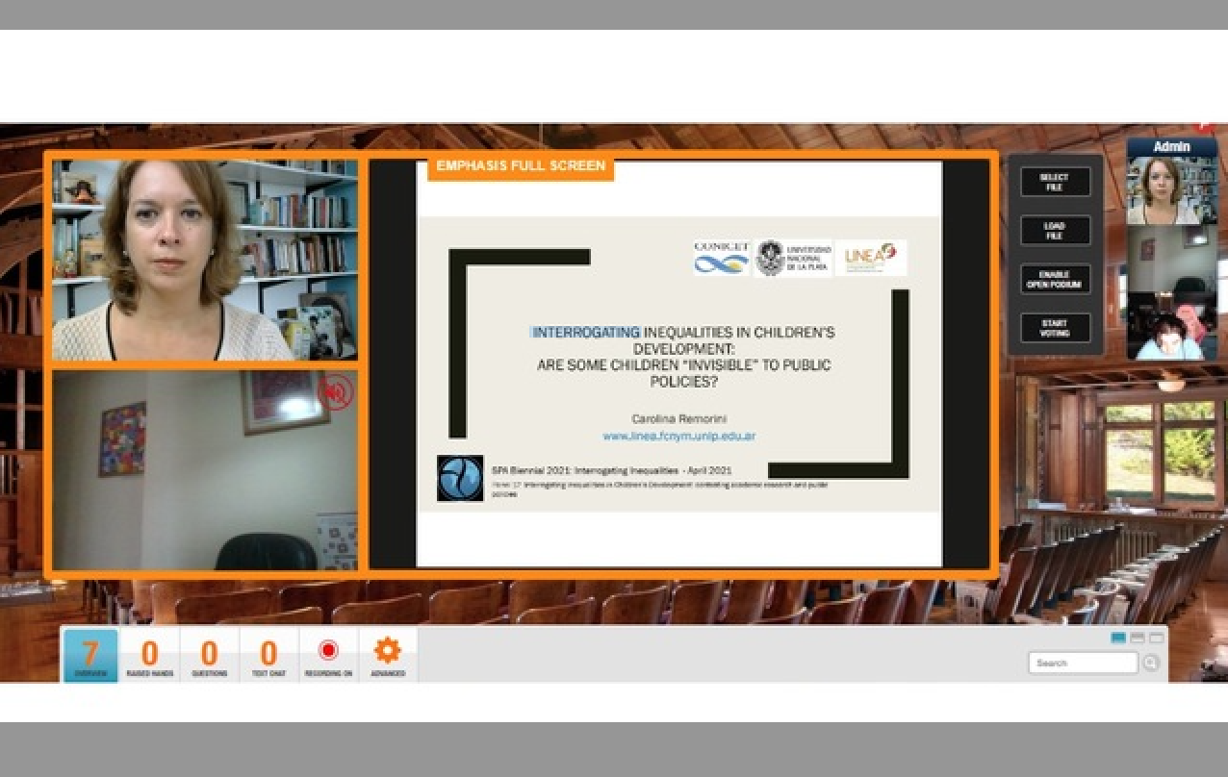The height and width of the screenshot is (777, 1228).
Task: Click the red badge above the Admin panel
Action: coord(1204,127)
